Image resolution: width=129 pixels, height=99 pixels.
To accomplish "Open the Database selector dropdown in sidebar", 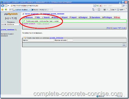I will (x=11, y=24).
